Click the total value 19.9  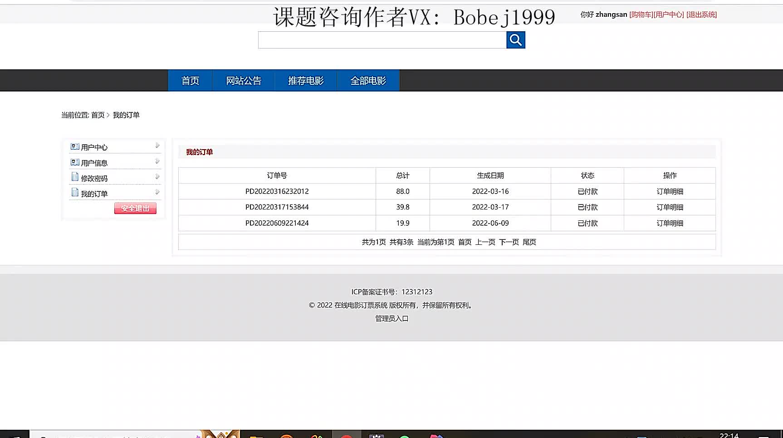402,223
